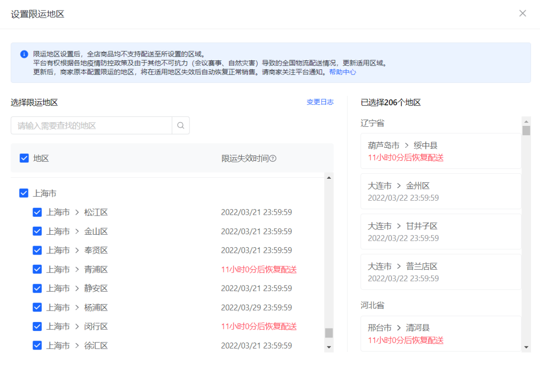Uncheck the 地区 select-all checkbox
The height and width of the screenshot is (365, 540).
[x=24, y=158]
